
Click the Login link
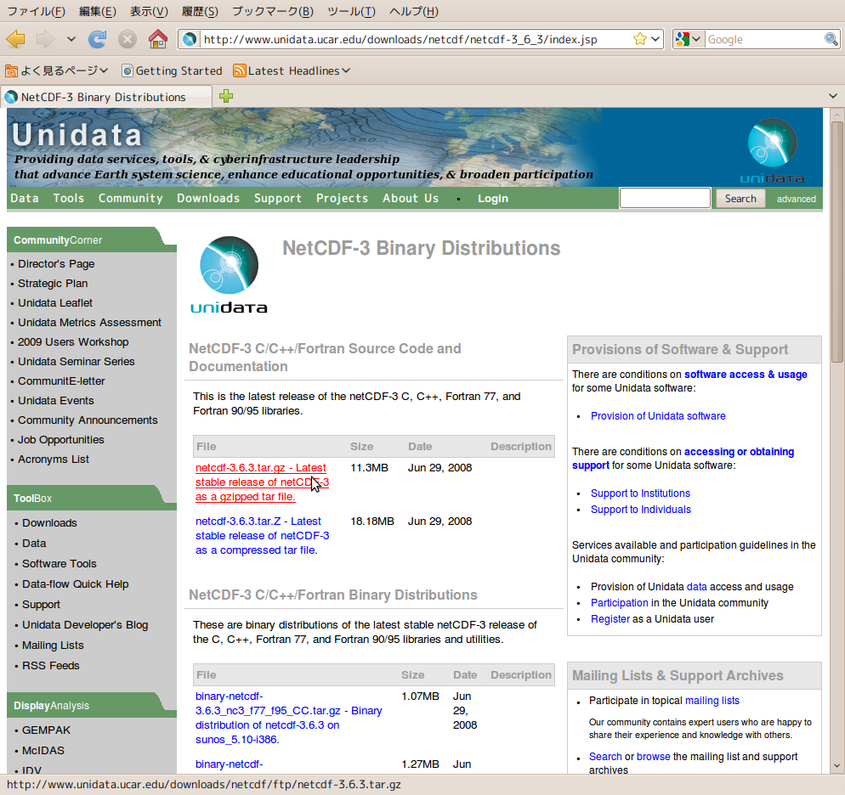[x=492, y=199]
